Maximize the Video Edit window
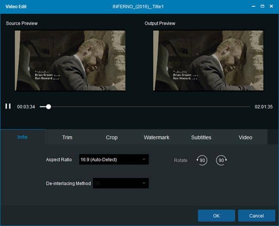 point(262,6)
